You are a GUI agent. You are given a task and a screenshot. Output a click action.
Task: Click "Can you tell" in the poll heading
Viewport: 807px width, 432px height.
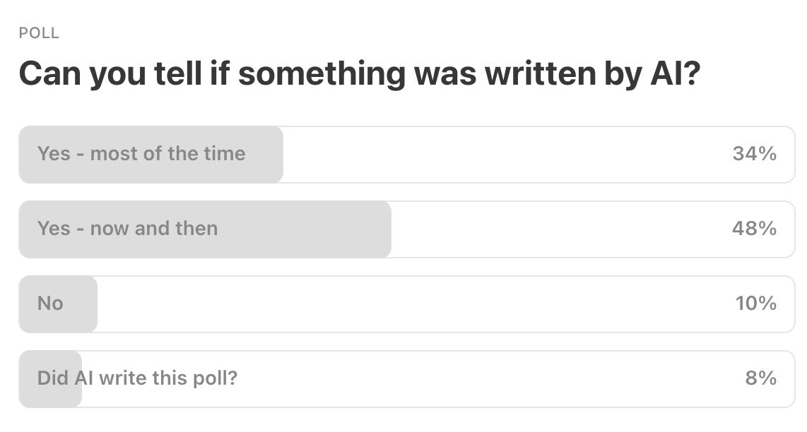[110, 74]
